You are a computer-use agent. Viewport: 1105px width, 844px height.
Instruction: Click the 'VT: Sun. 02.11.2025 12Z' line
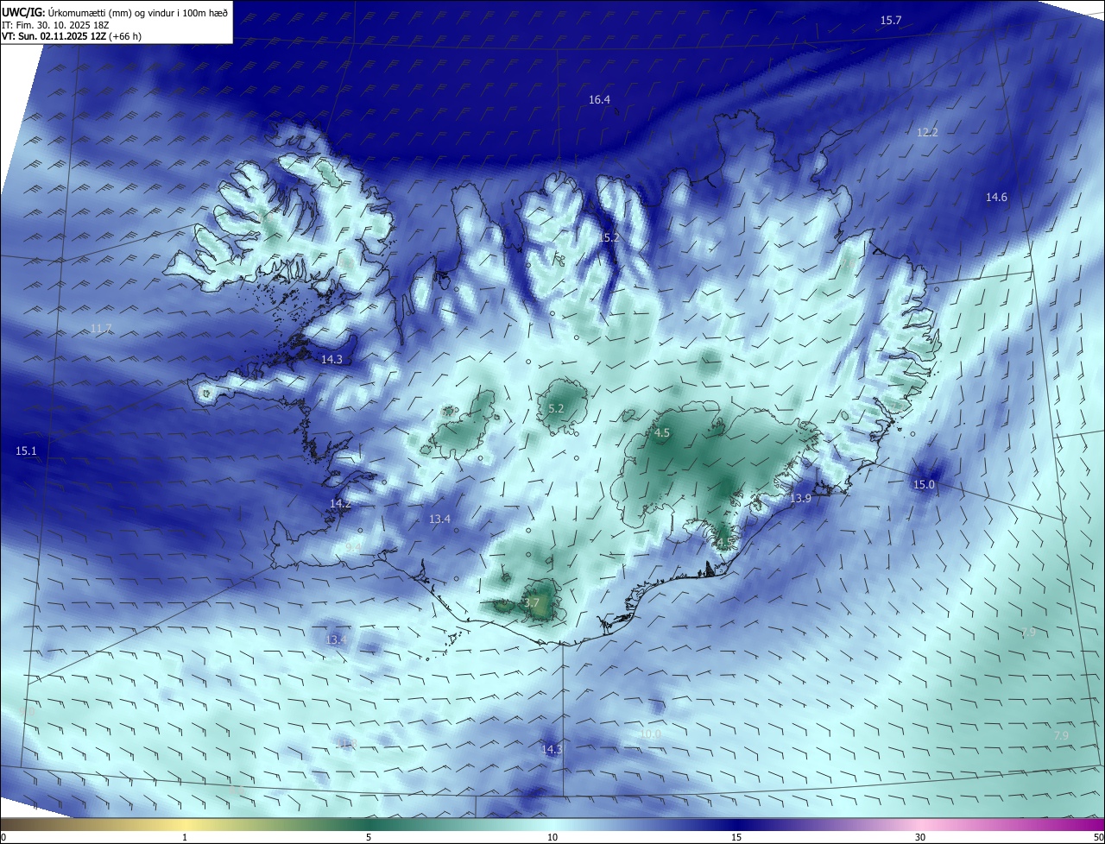tap(54, 37)
